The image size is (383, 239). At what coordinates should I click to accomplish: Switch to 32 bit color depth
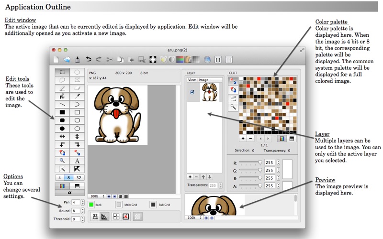point(77,178)
